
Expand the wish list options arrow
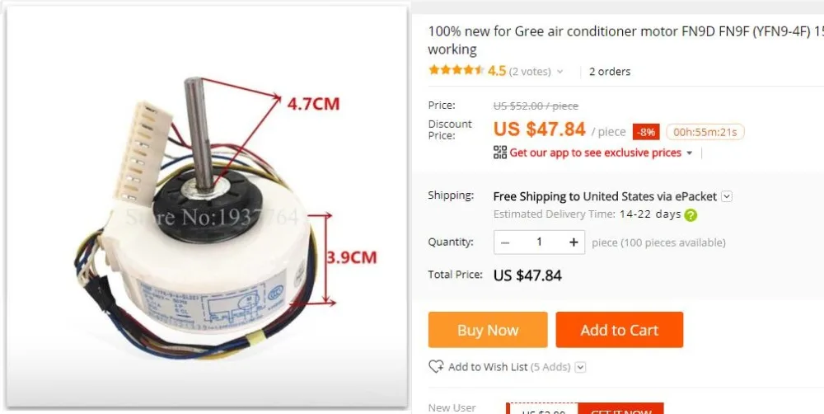[580, 367]
